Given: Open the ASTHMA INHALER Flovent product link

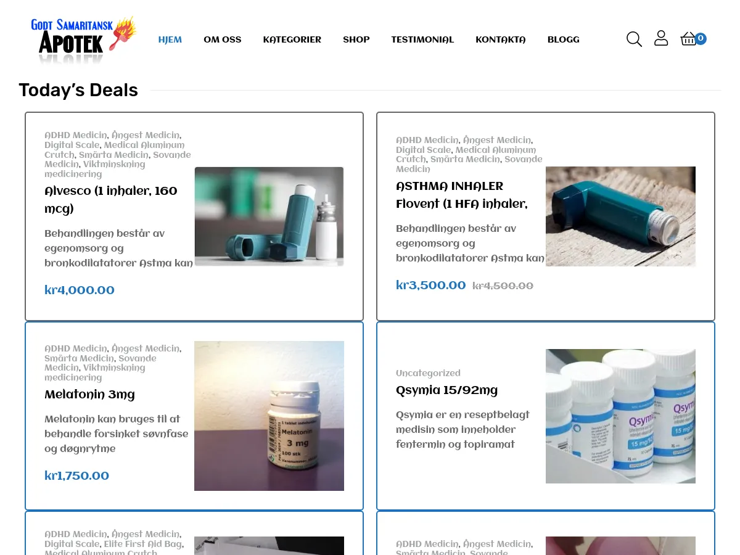Looking at the screenshot, I should (462, 195).
